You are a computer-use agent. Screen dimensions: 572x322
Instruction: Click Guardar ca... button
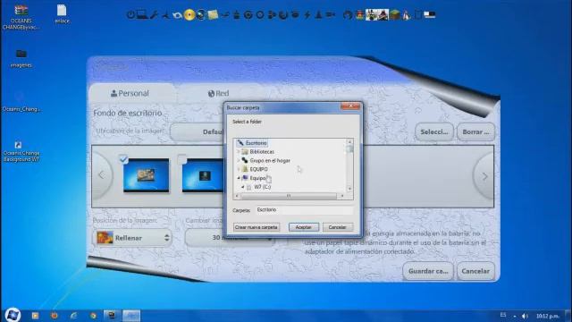pyautogui.click(x=428, y=271)
